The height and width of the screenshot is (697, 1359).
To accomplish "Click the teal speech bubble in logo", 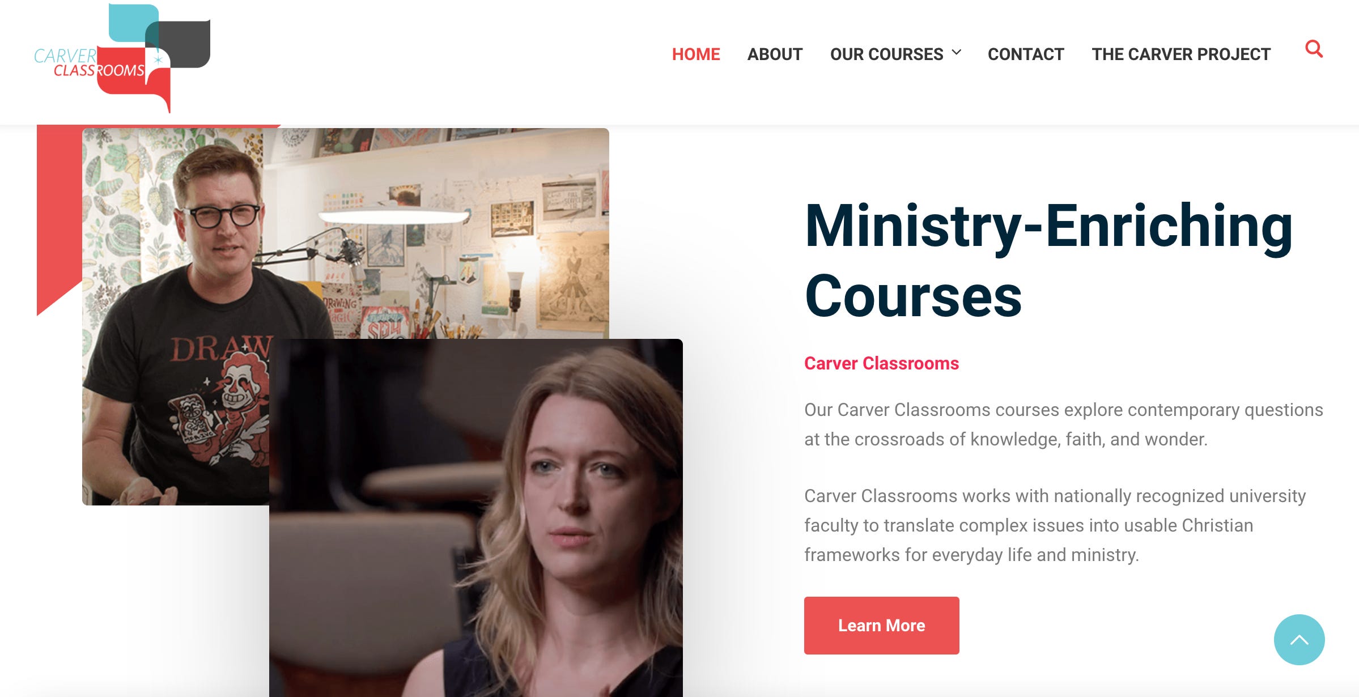I will point(133,24).
